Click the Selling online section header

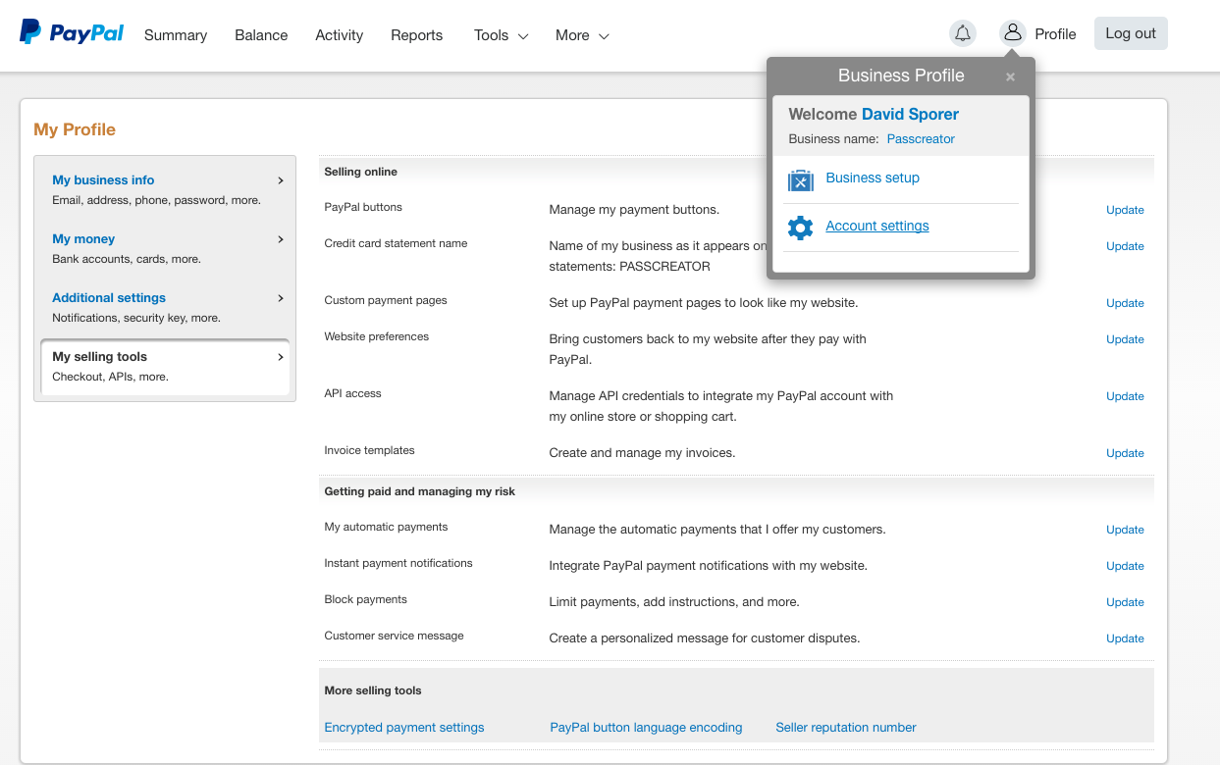361,172
